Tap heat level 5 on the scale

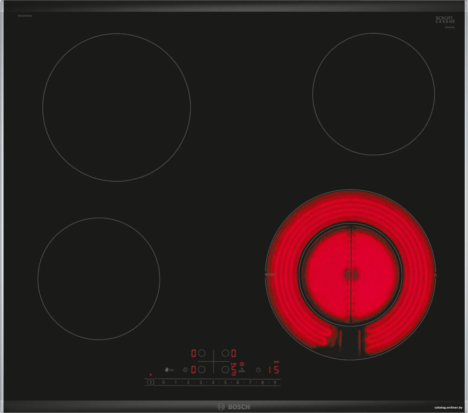pos(225,383)
